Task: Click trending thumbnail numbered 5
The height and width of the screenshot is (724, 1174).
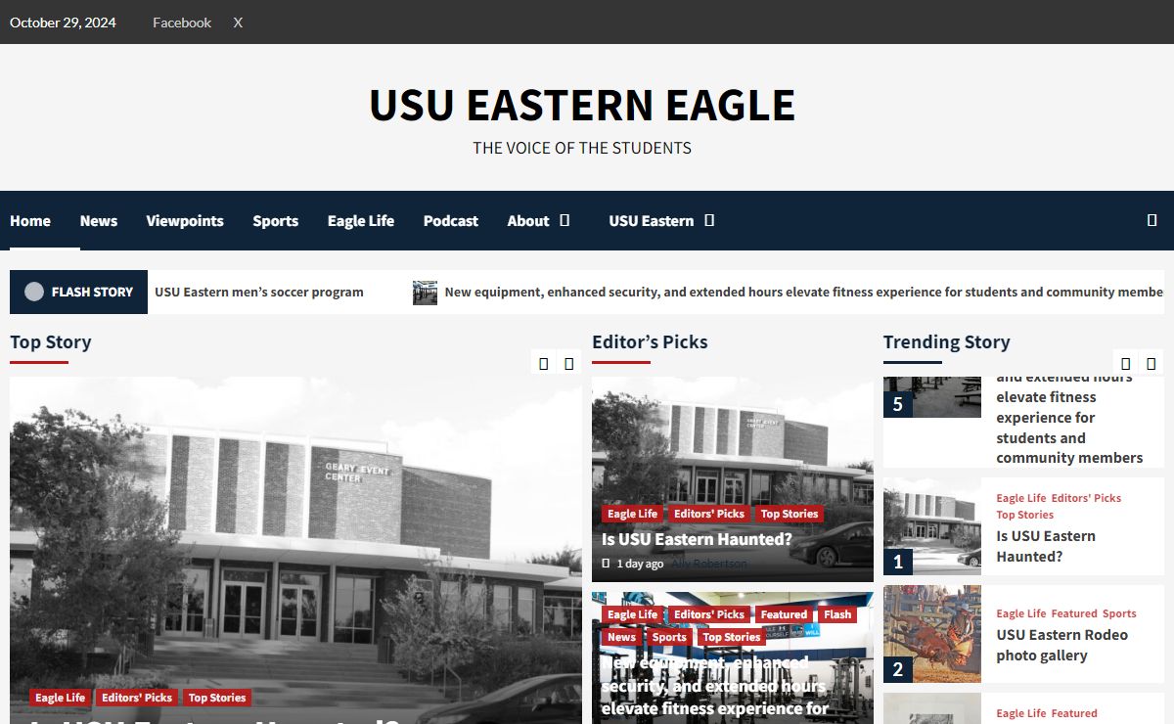Action: click(x=932, y=397)
